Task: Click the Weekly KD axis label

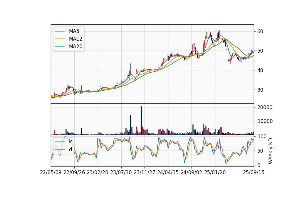Action: (271, 151)
